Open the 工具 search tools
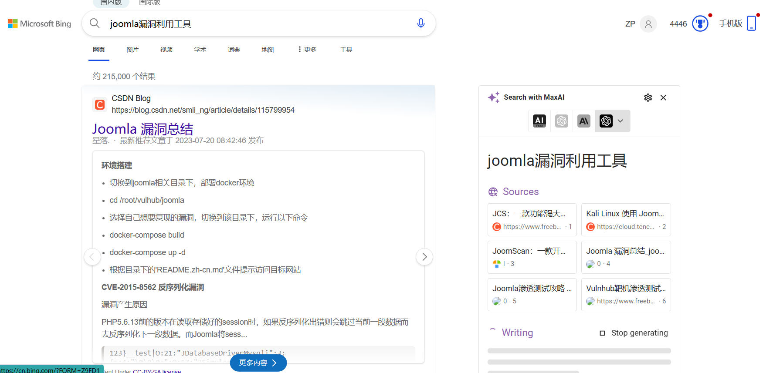This screenshot has height=373, width=763. (x=346, y=50)
